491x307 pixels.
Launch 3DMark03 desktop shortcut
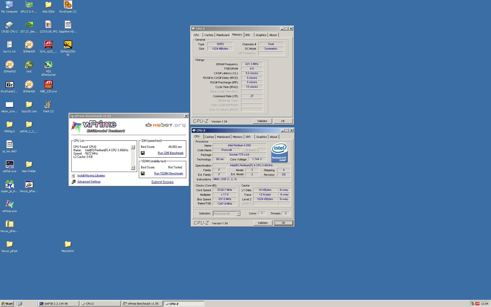click(10, 65)
